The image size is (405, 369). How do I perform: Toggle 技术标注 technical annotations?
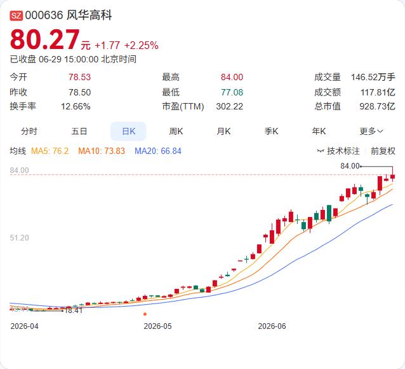pyautogui.click(x=343, y=151)
